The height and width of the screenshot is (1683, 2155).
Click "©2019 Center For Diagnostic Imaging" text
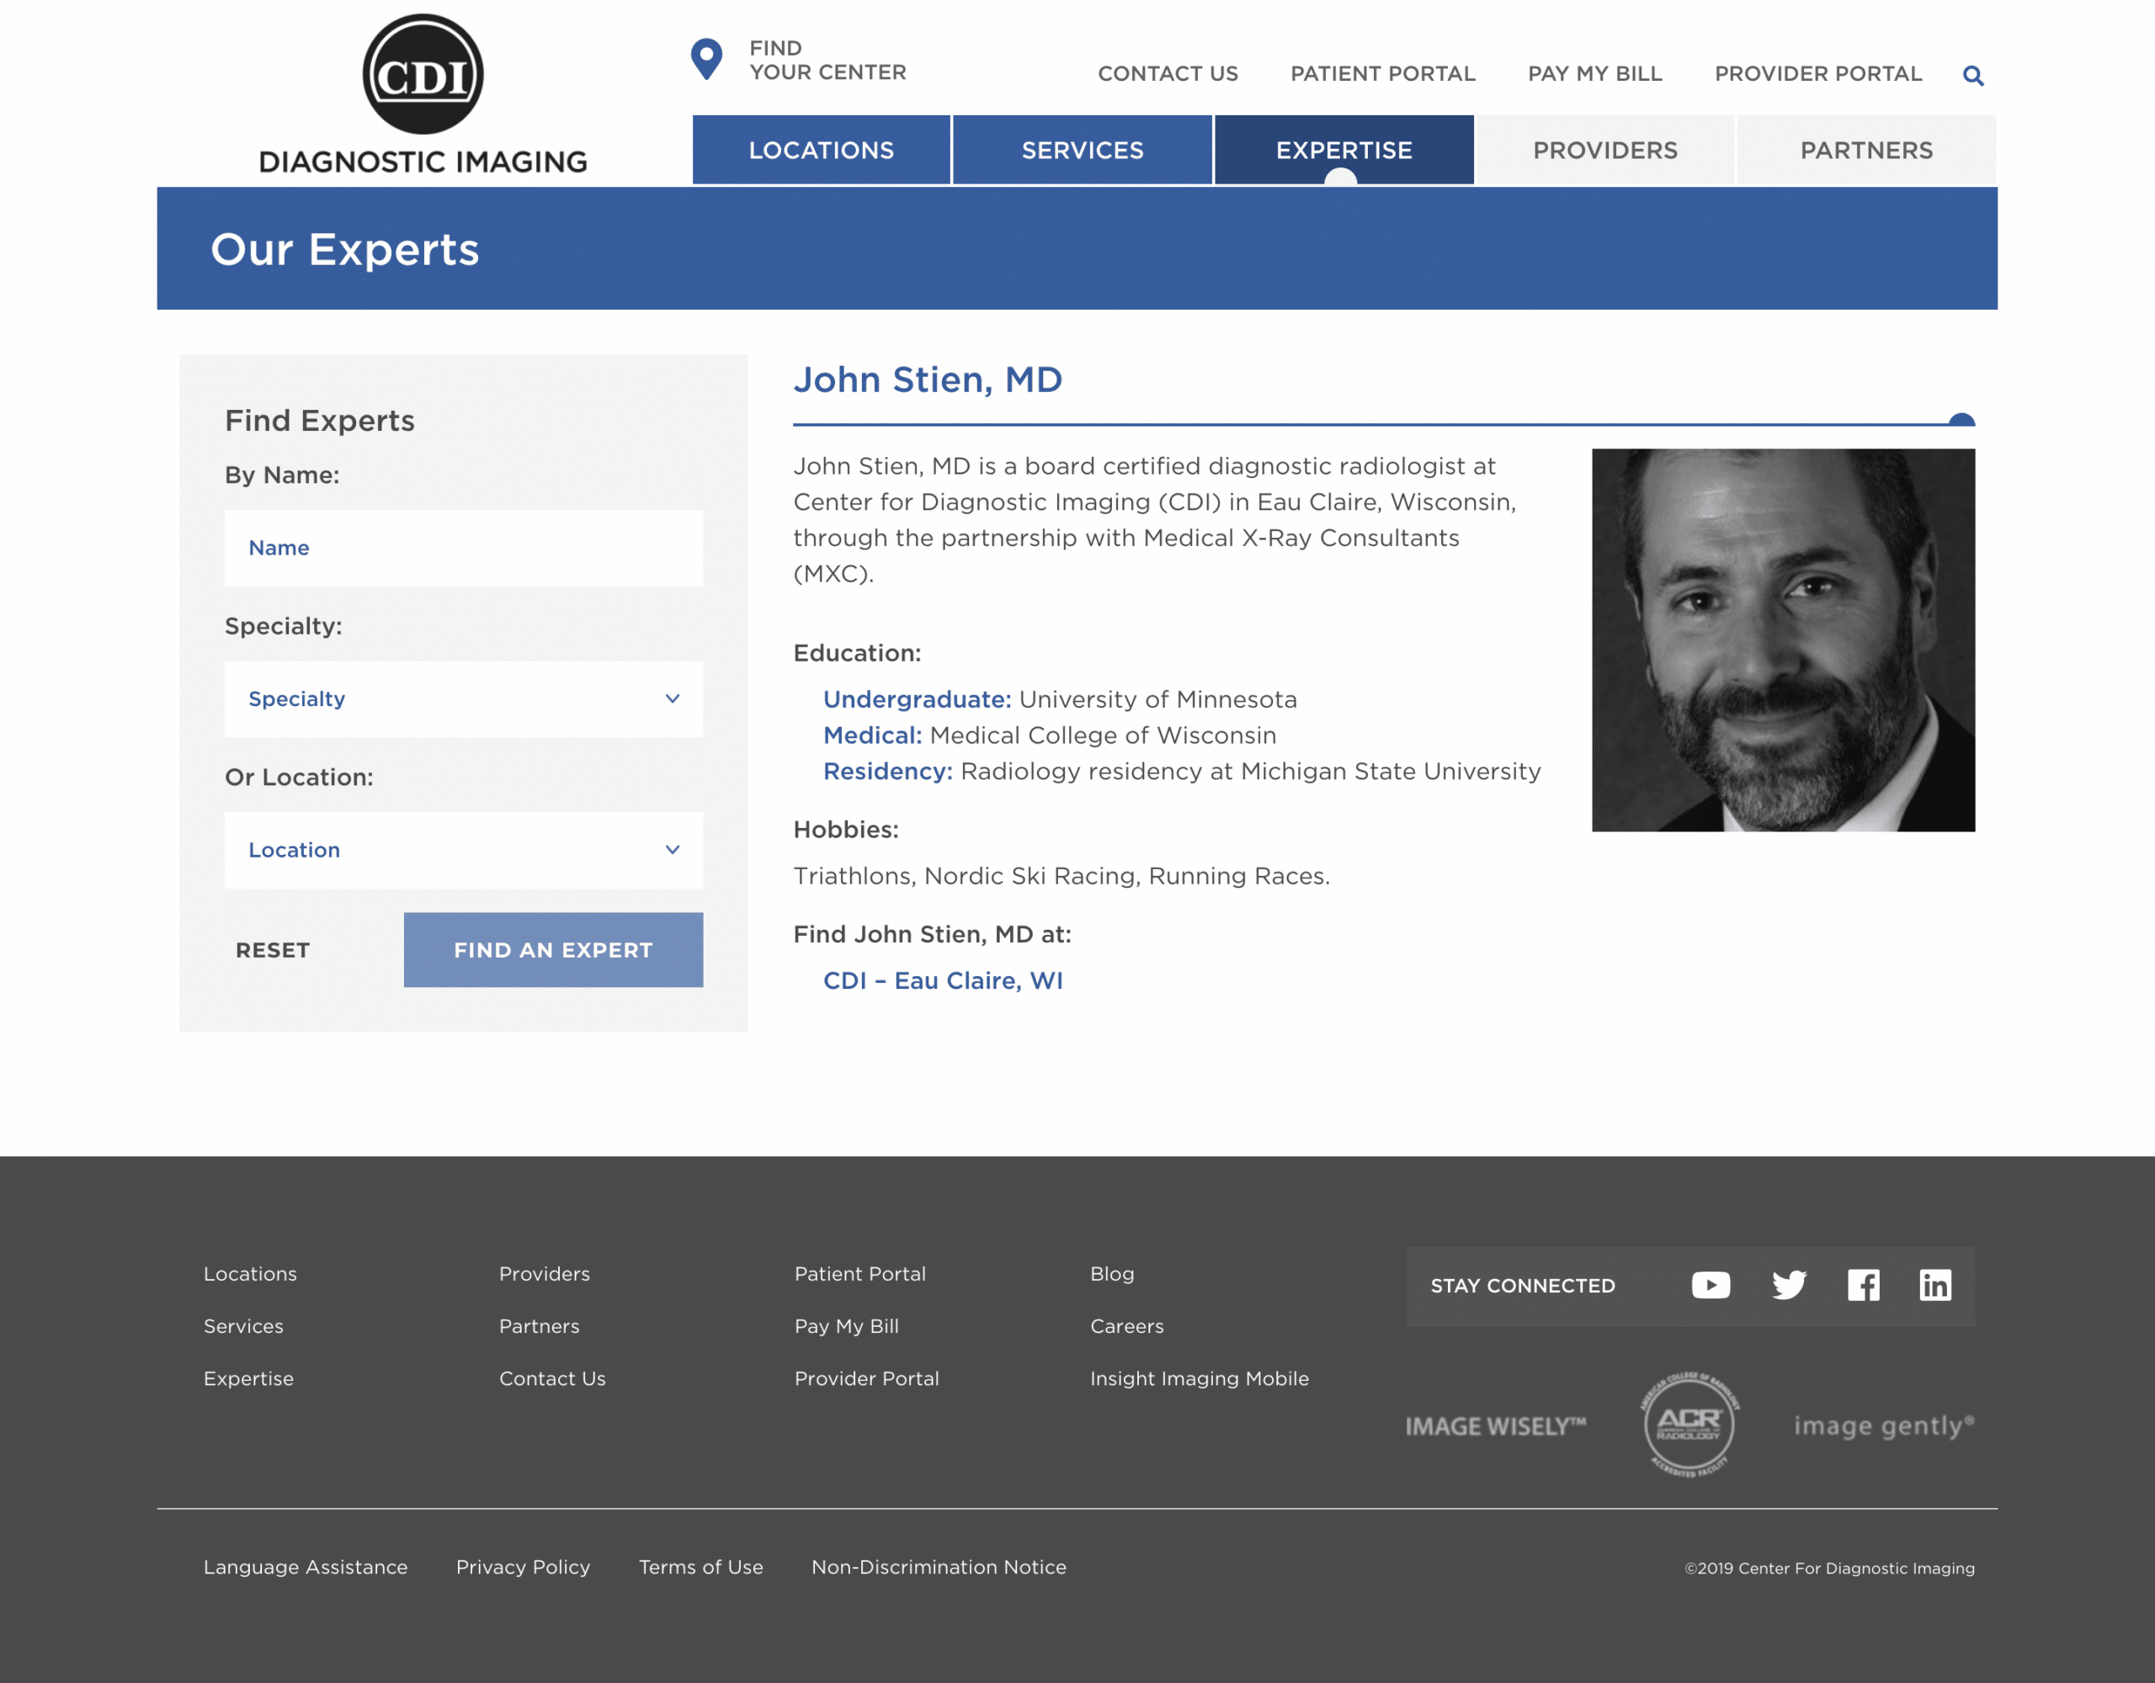click(x=1828, y=1568)
